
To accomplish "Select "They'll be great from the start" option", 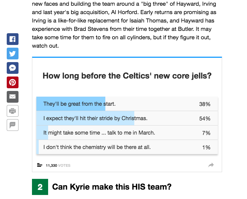I will 127,104.
